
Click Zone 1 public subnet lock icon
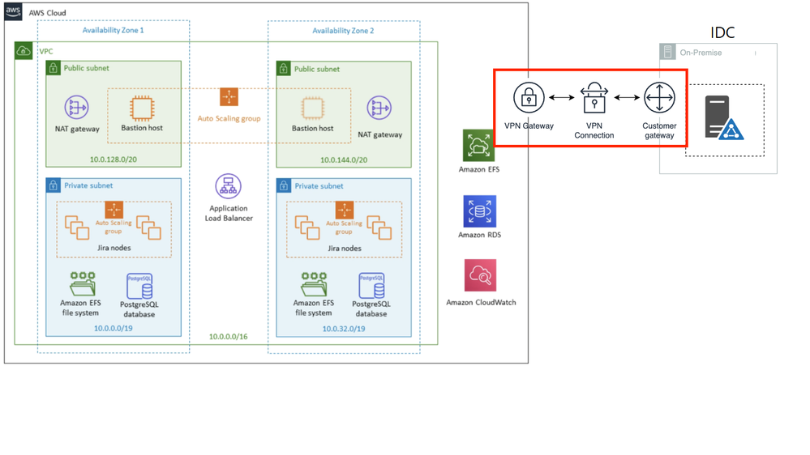[x=54, y=68]
